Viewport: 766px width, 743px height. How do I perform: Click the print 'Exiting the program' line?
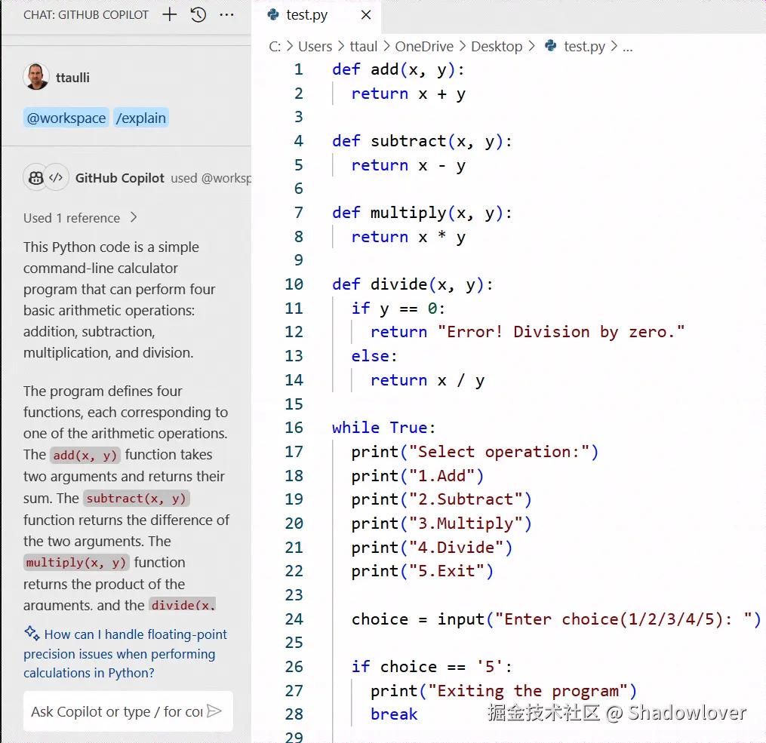503,691
